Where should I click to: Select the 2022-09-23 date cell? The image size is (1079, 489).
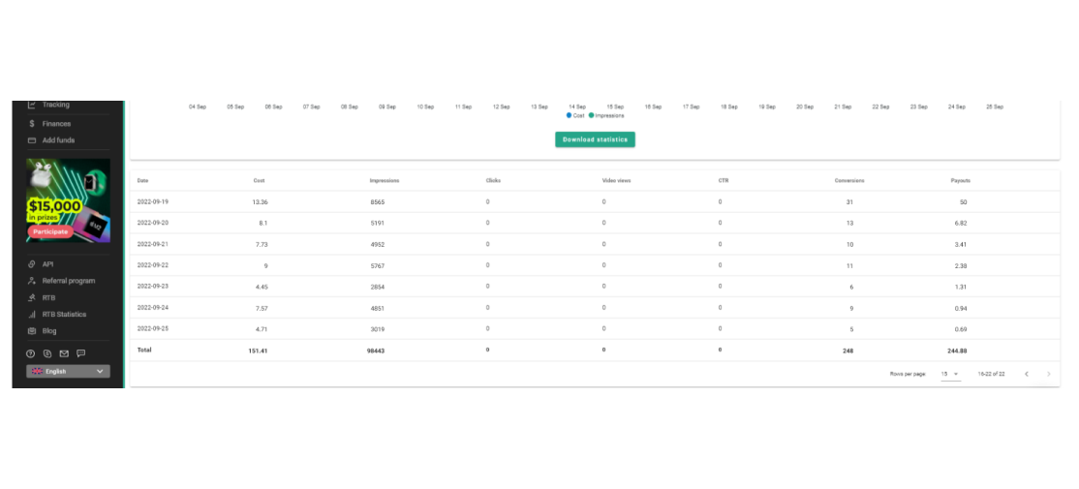click(x=153, y=287)
